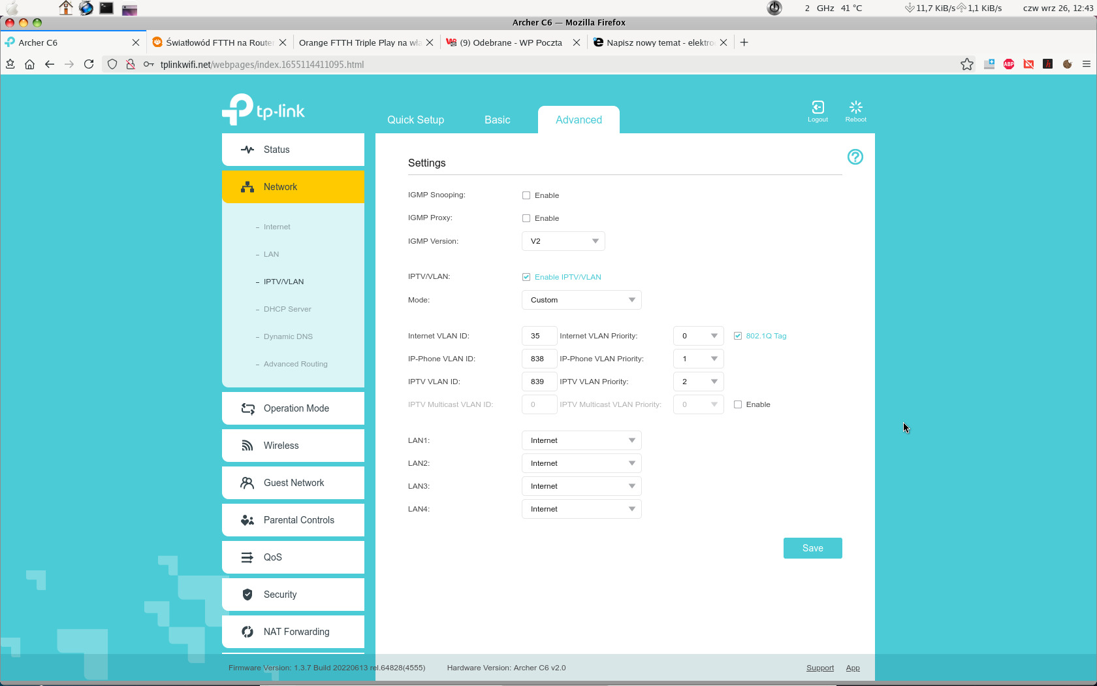
Task: Enable IGMP Proxy checkbox
Action: (x=526, y=218)
